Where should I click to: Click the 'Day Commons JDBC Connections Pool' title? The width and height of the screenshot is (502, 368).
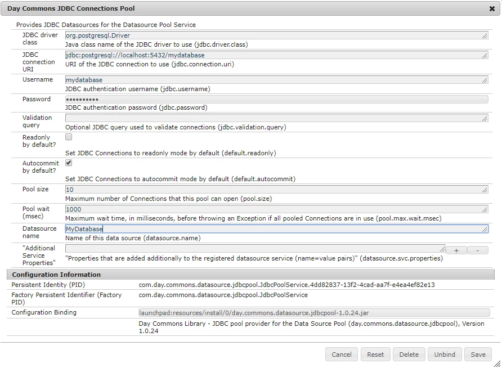pyautogui.click(x=71, y=8)
